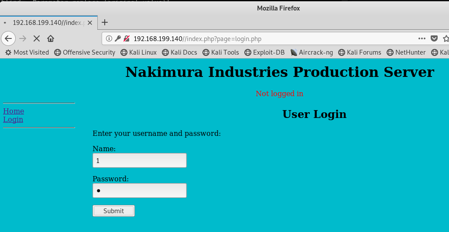This screenshot has width=449, height=232.
Task: Open a new tab with the plus icon
Action: pyautogui.click(x=105, y=22)
